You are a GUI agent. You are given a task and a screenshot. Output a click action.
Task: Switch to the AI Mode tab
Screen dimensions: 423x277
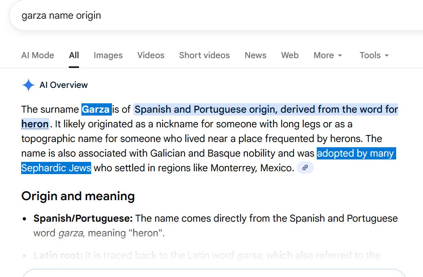(38, 55)
